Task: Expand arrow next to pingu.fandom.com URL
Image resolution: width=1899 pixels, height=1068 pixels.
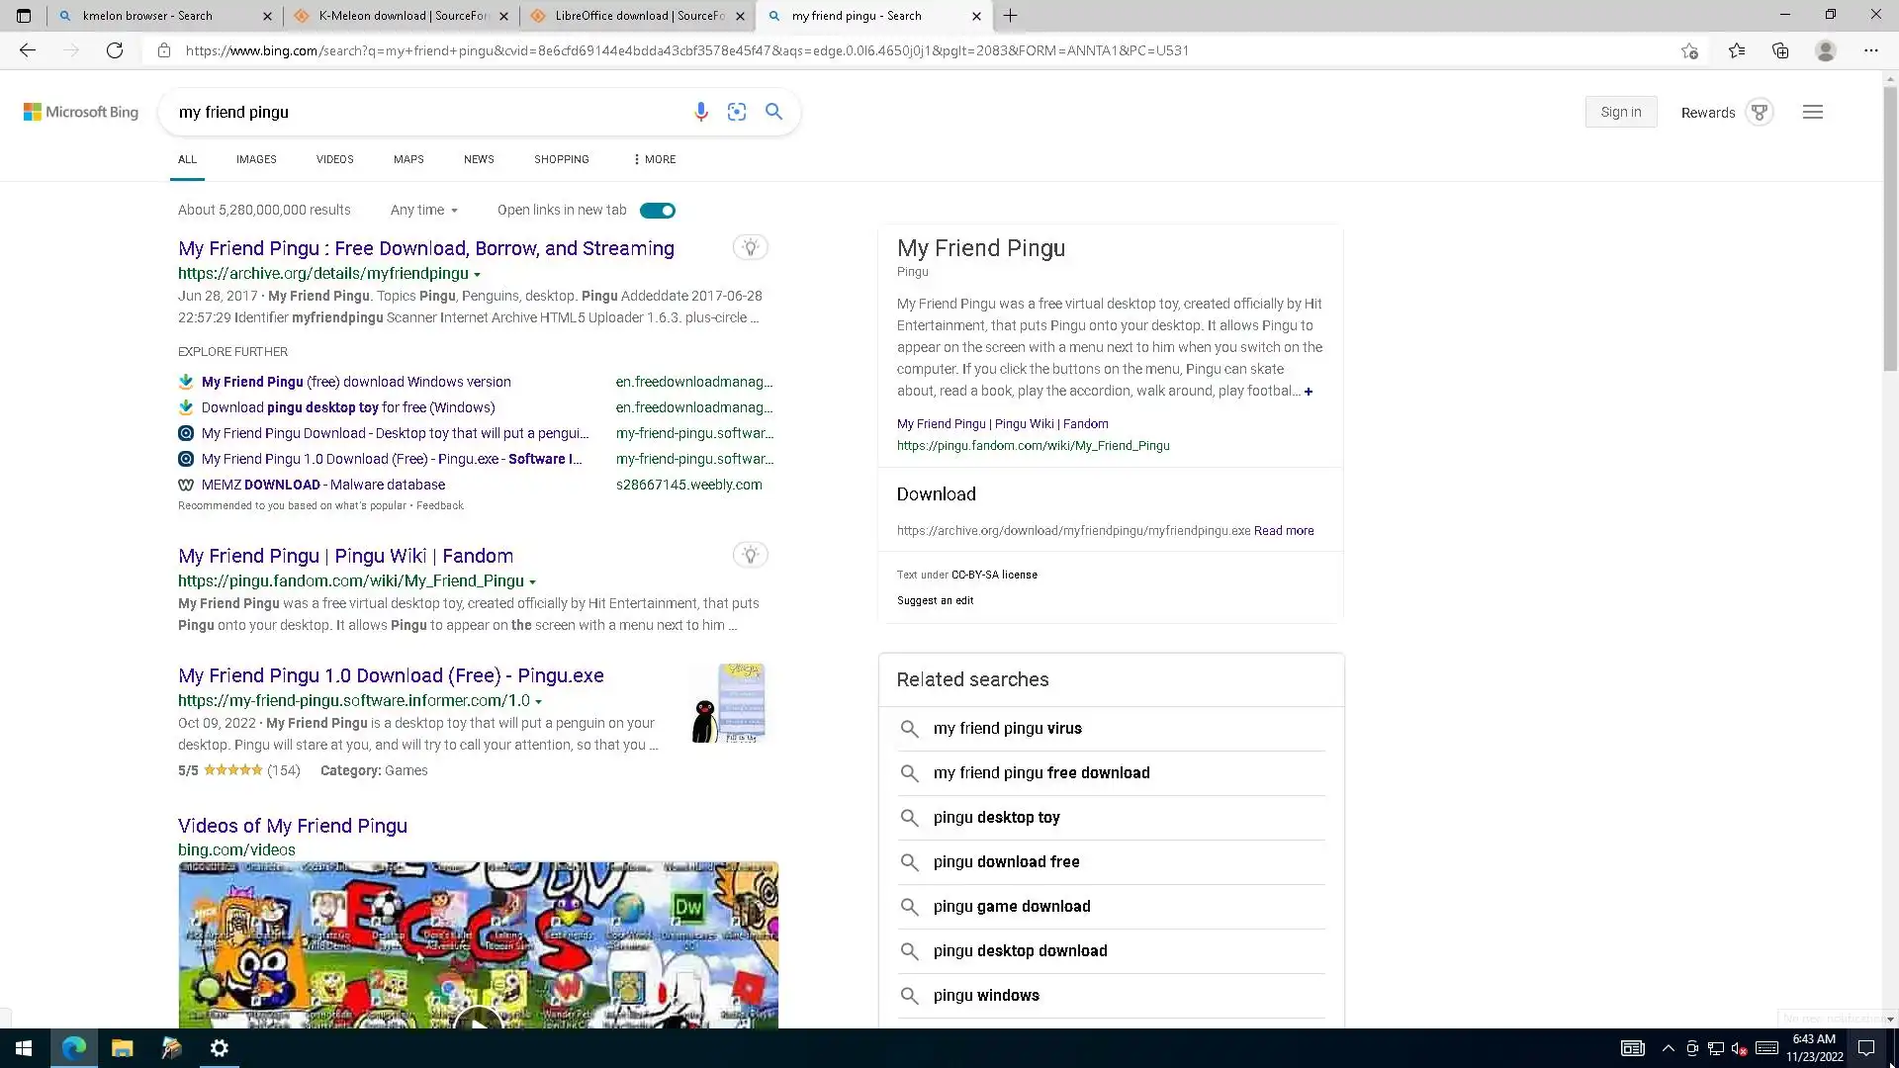Action: pos(532,581)
